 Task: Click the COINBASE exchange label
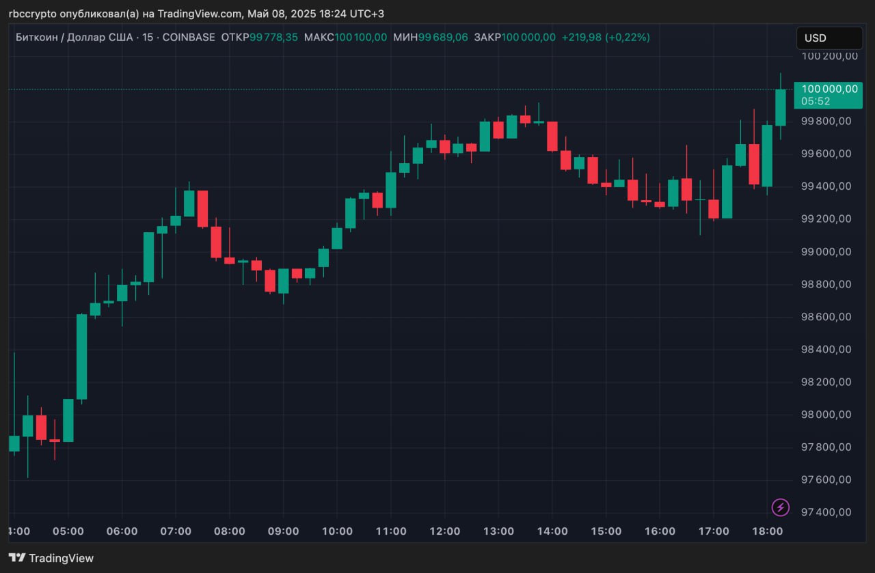tap(188, 38)
